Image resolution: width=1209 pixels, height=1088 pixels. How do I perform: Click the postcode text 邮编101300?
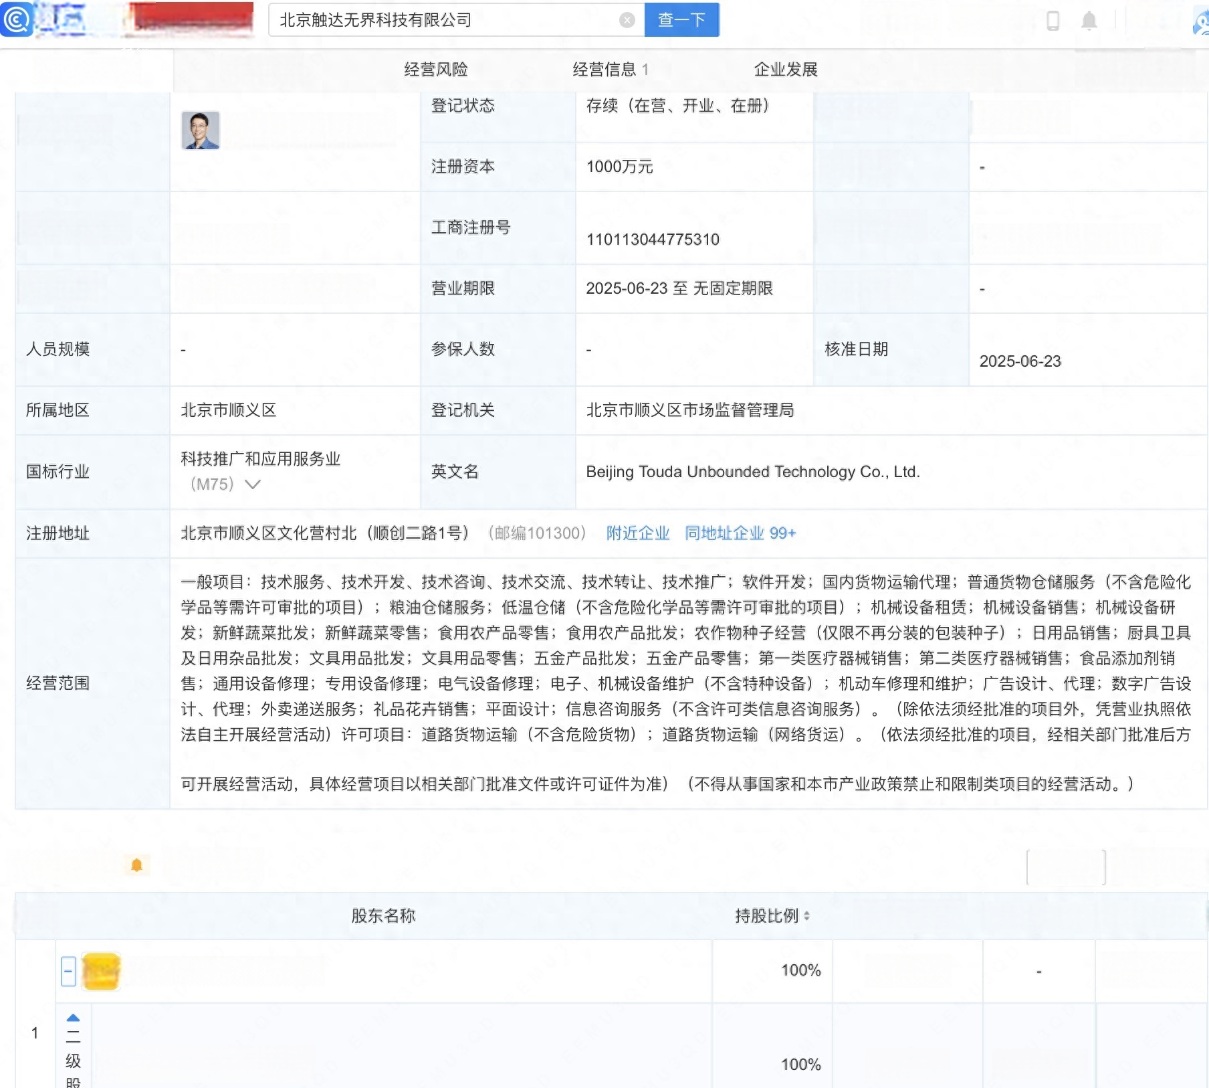537,533
